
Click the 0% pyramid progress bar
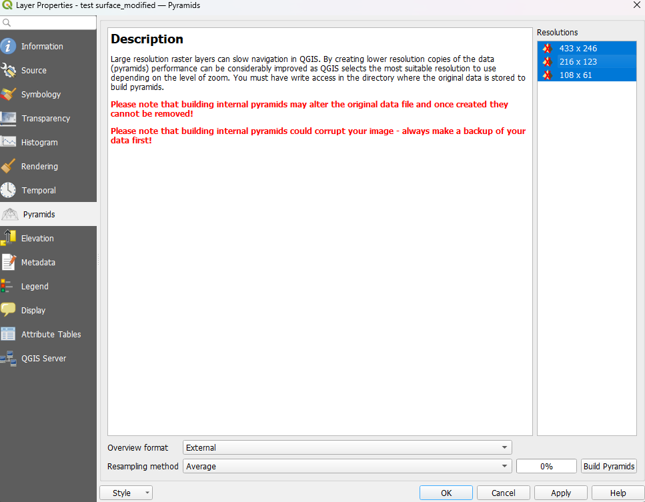point(546,466)
